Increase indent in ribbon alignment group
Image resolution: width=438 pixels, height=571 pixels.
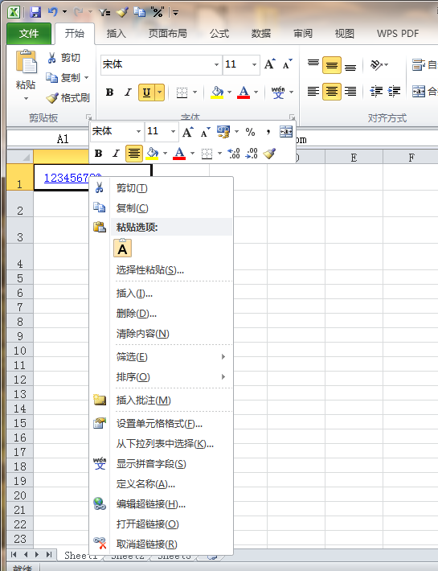[394, 91]
